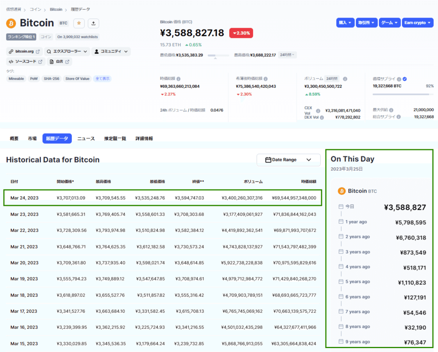Click the source code </> icon
The height and width of the screenshot is (352, 438).
pos(11,61)
